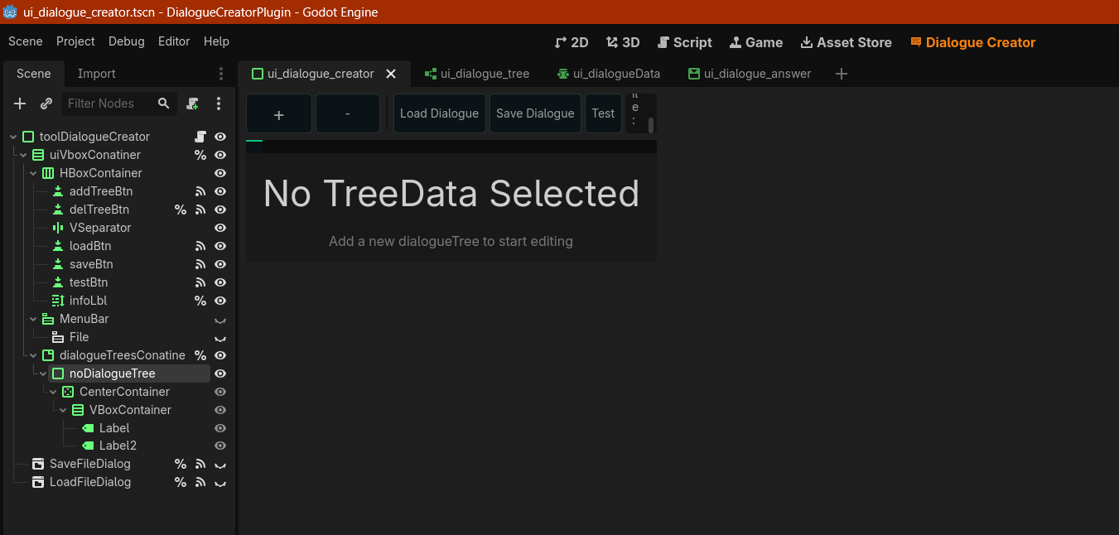Click the Test button
This screenshot has width=1119, height=535.
coord(603,113)
